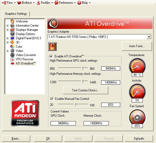Click the OK button
This screenshot has width=156, height=143.
pyautogui.click(x=48, y=139)
